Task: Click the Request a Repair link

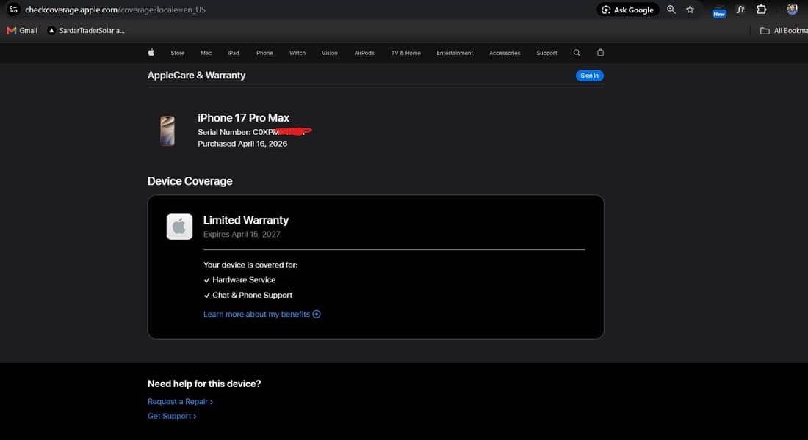Action: pyautogui.click(x=180, y=401)
